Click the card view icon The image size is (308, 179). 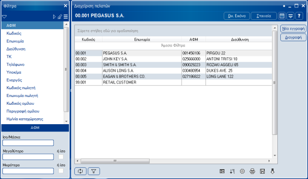click(222, 171)
